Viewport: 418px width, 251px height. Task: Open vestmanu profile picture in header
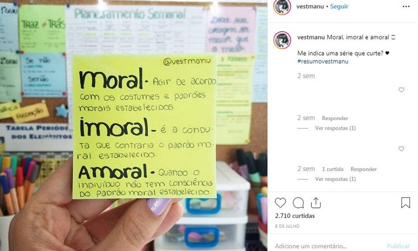point(282,7)
